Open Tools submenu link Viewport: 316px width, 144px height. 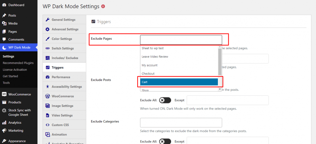6,82
